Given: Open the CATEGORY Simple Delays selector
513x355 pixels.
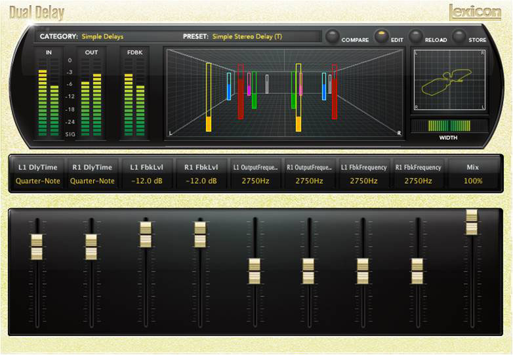Looking at the screenshot, I should coord(103,37).
